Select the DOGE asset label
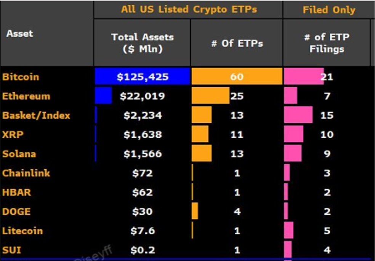This screenshot has width=375, height=261. pos(16,212)
